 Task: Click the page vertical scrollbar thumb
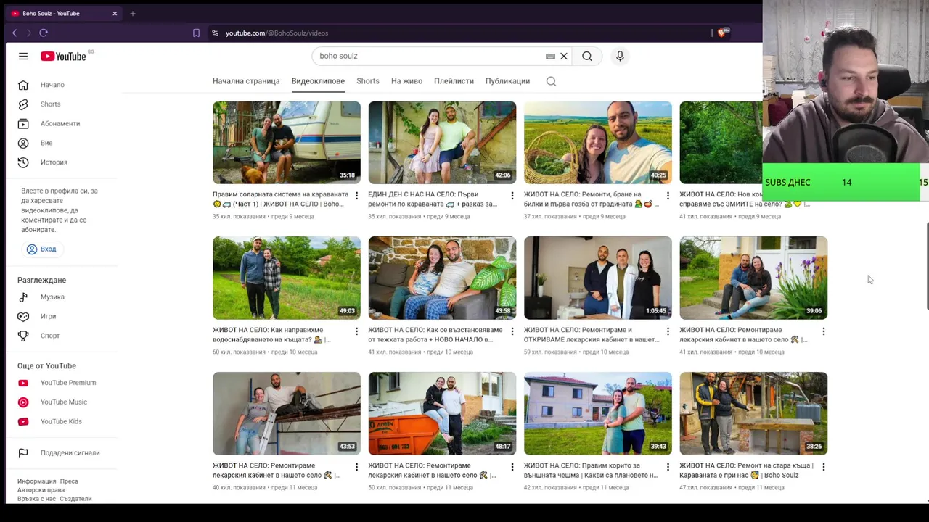click(927, 267)
